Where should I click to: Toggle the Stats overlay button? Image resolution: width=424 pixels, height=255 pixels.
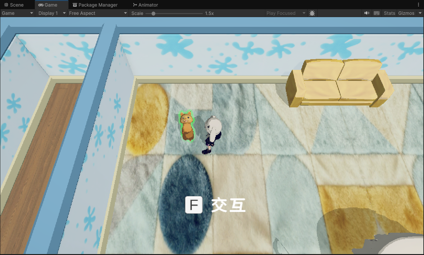tap(389, 13)
